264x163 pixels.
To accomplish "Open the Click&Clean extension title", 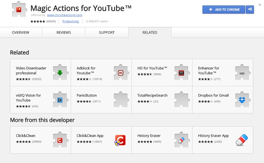I will pos(26,136).
